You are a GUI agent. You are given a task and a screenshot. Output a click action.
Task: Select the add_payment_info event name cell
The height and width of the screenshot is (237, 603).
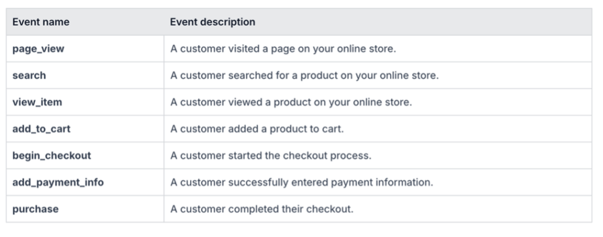point(85,182)
